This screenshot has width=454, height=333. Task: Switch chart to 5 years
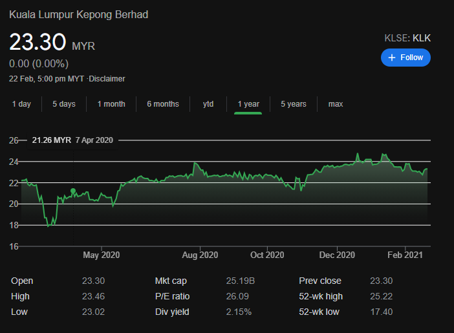coord(294,104)
